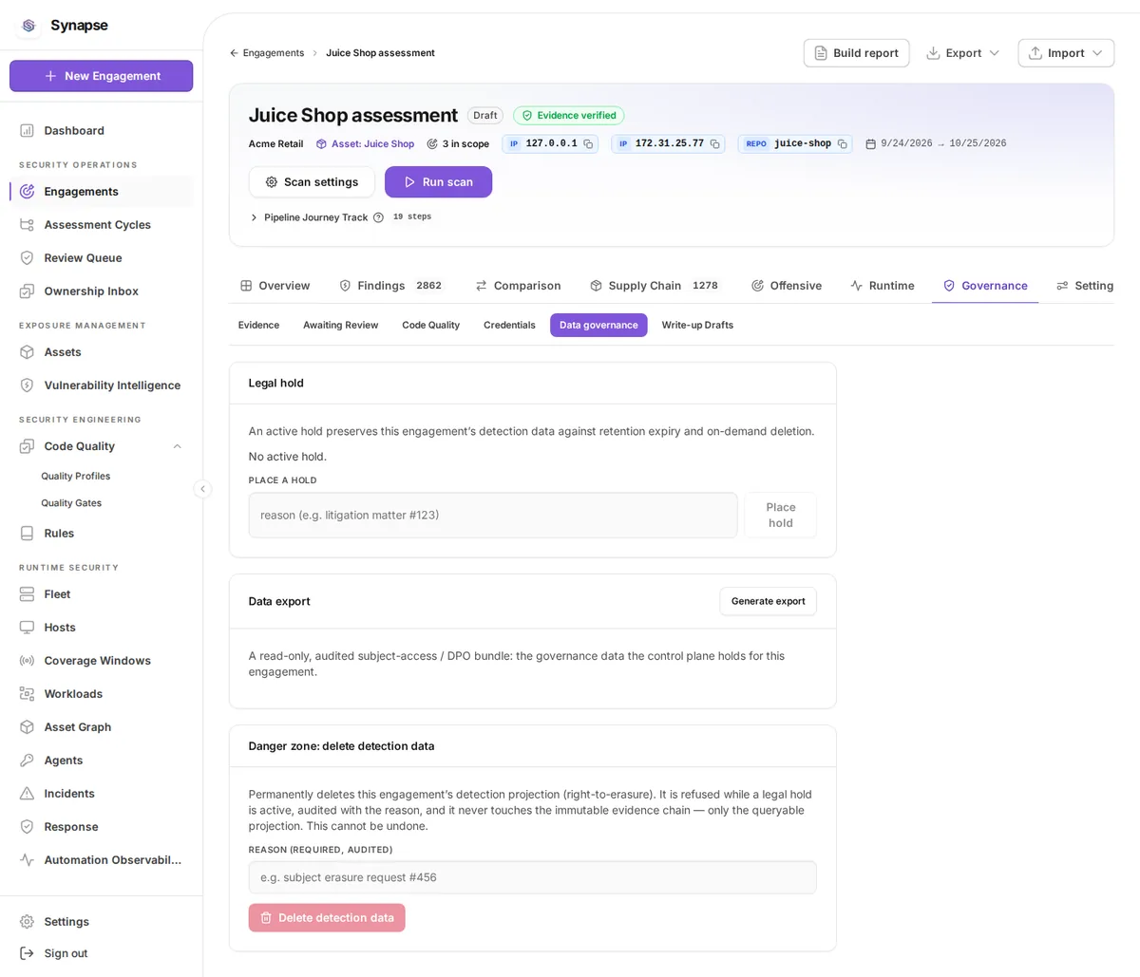Open the Write-up Drafts sub-tab
The width and height of the screenshot is (1140, 977).
(x=697, y=325)
